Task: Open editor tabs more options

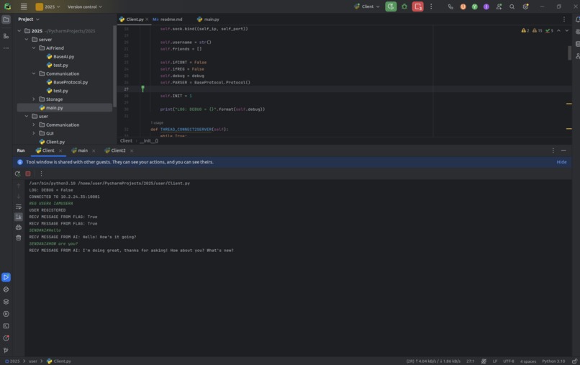Action: [563, 19]
